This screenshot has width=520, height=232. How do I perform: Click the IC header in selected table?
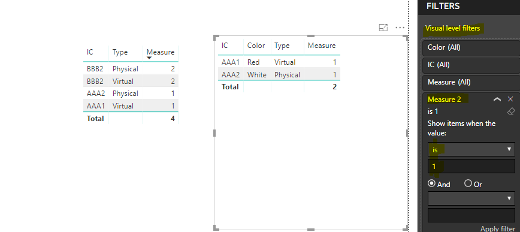[x=225, y=46]
